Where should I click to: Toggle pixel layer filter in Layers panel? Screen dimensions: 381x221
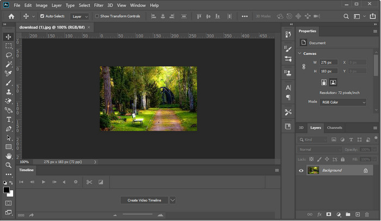[334, 140]
